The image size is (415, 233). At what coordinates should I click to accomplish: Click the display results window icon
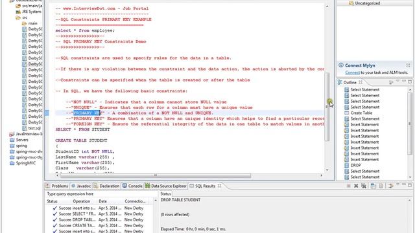373,186
